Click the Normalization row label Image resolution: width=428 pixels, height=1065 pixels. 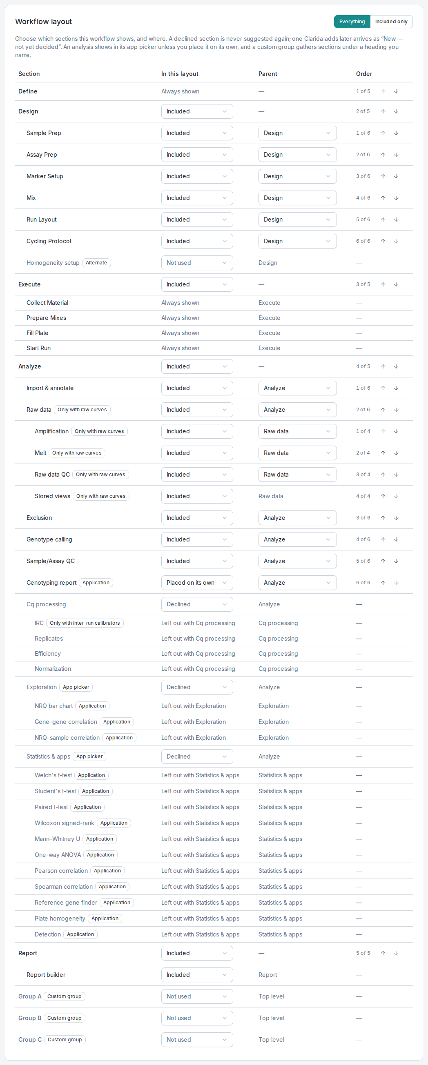click(x=53, y=669)
